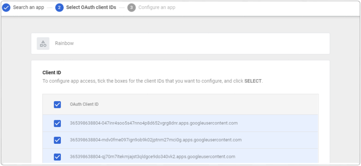Click the Rainbow app name
Viewport: 361px width, 166px height.
[x=64, y=44]
